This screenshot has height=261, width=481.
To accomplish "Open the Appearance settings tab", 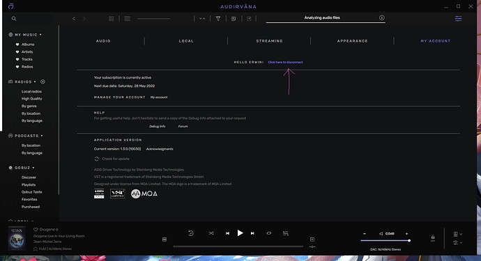I will pos(352,41).
